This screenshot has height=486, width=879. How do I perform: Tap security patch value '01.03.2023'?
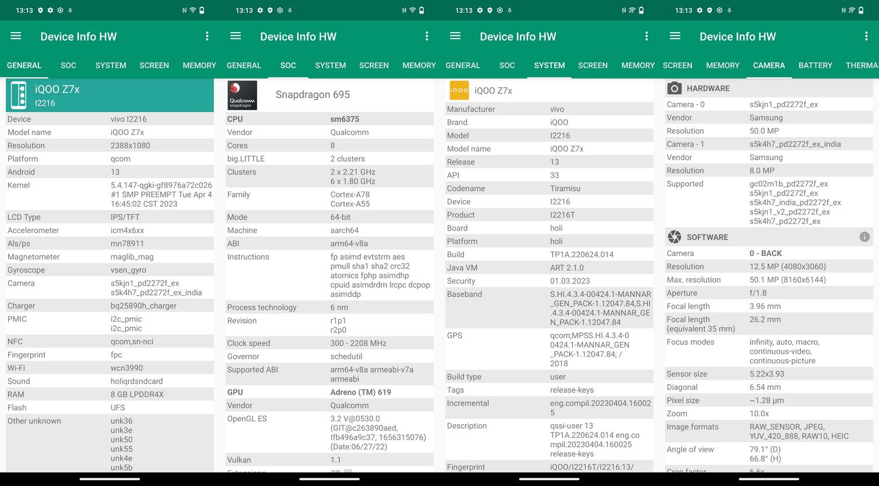coord(570,281)
